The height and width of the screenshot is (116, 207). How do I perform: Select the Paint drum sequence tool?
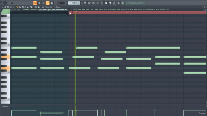(x=23, y=7)
